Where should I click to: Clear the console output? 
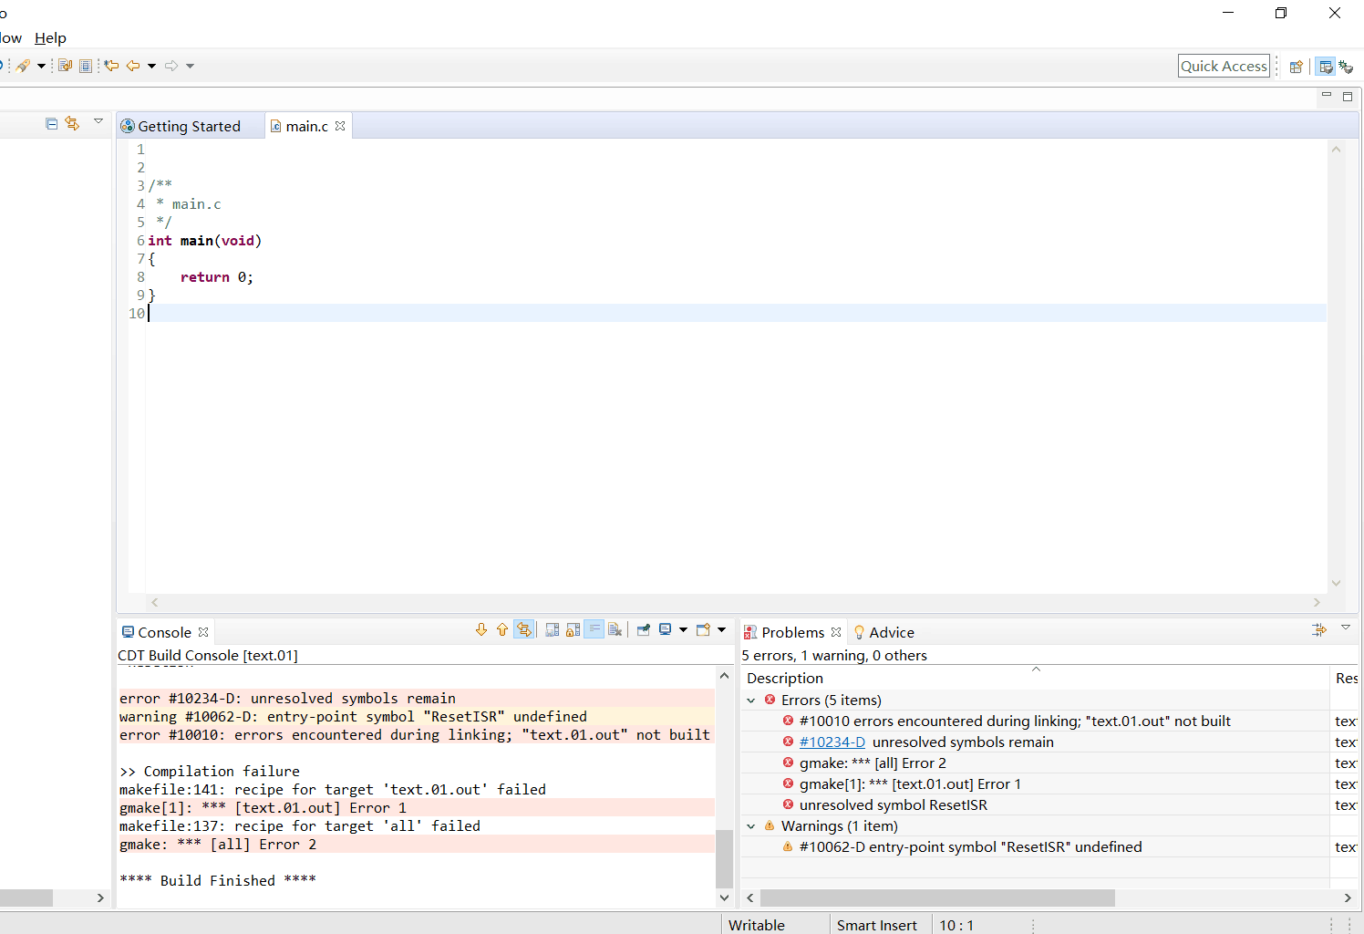coord(615,629)
